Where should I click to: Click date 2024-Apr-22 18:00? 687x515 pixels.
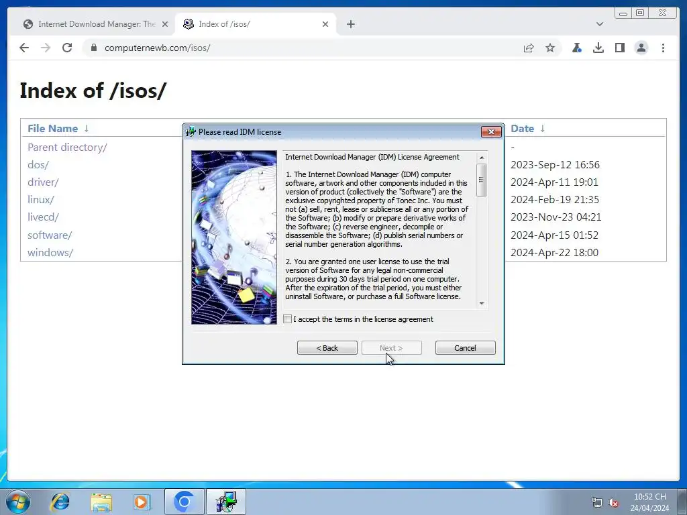554,253
